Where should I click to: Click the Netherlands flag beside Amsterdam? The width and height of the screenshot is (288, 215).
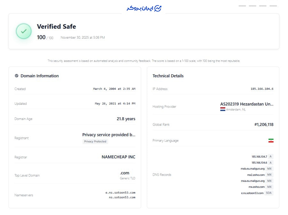click(x=223, y=109)
